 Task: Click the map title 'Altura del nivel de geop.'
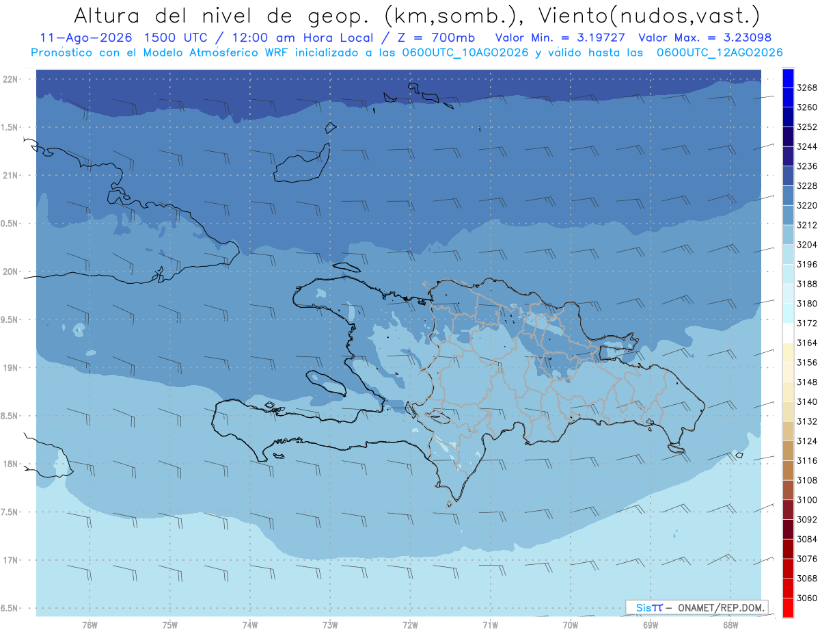point(223,15)
